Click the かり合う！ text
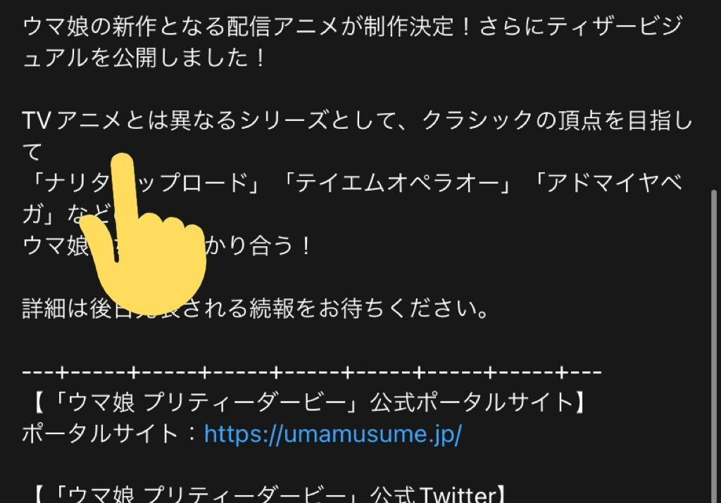The width and height of the screenshot is (721, 503). point(259,246)
